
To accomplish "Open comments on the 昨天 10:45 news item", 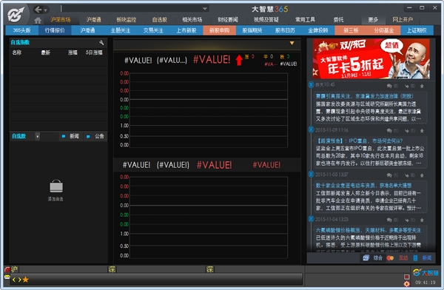I will pyautogui.click(x=390, y=86).
